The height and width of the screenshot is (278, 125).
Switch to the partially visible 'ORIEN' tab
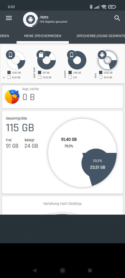pos(5,36)
